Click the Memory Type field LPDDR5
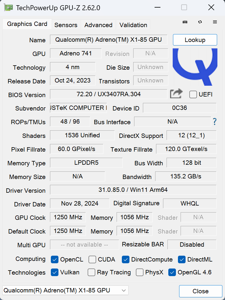This screenshot has width=225, height=300. click(x=86, y=163)
